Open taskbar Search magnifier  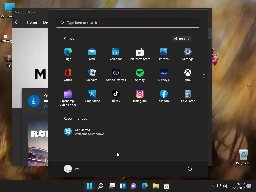point(101,186)
